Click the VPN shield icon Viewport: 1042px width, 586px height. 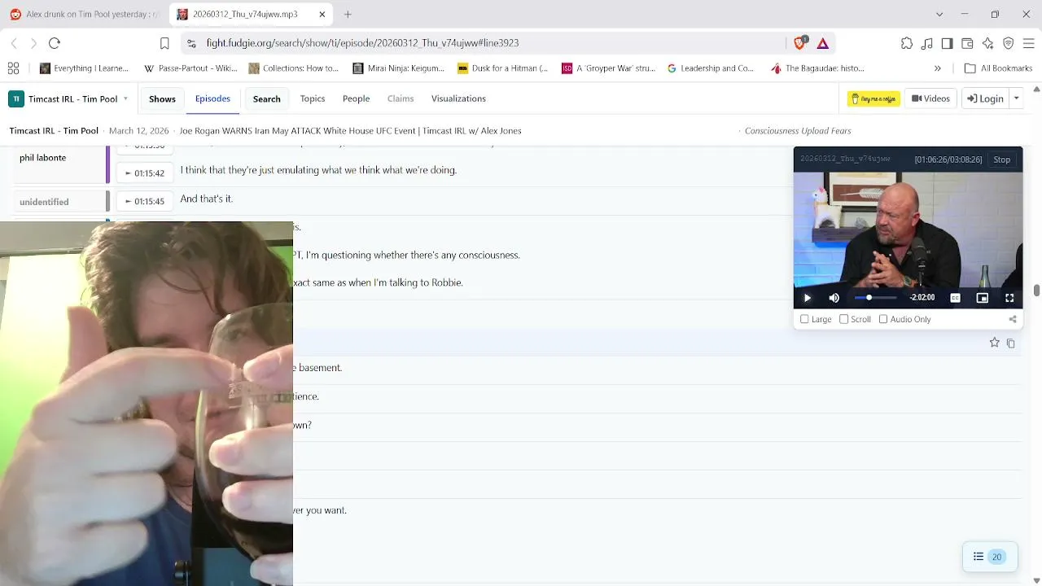click(x=1008, y=43)
